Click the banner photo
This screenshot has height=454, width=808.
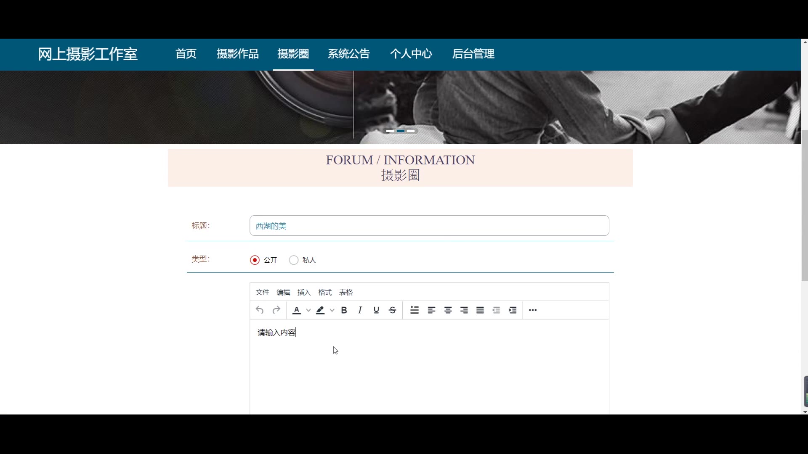click(400, 107)
